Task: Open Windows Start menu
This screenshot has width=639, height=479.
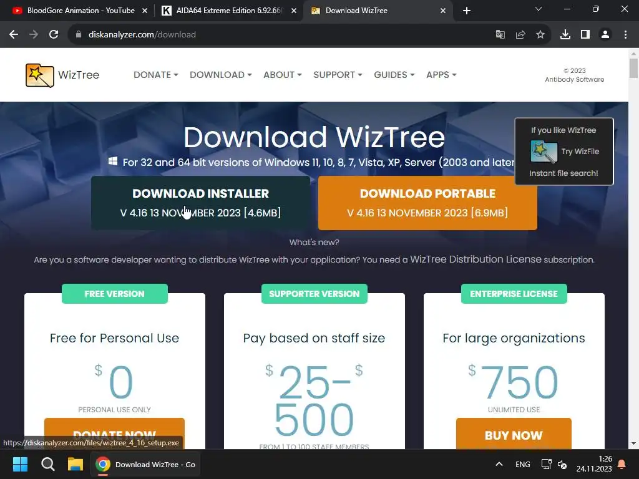Action: pyautogui.click(x=20, y=464)
